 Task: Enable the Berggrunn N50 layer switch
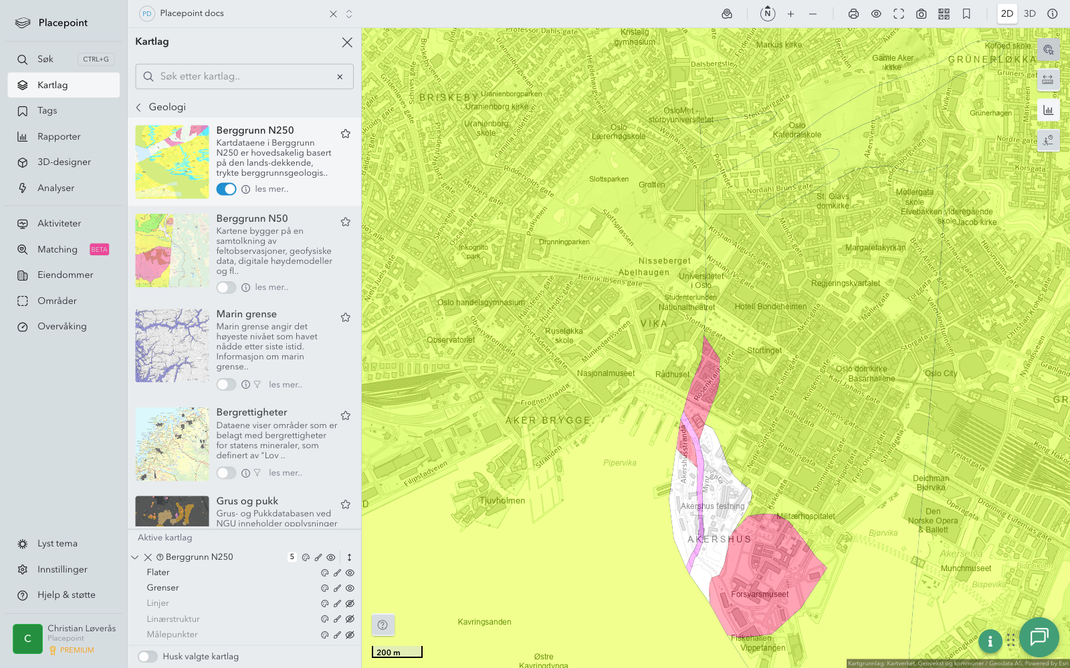(x=226, y=287)
